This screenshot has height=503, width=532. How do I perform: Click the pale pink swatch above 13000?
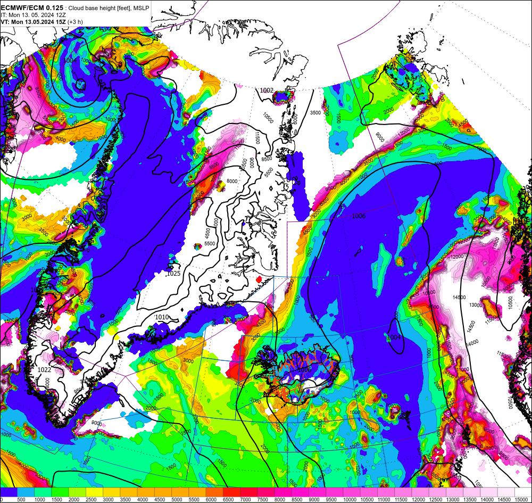tap(455, 492)
